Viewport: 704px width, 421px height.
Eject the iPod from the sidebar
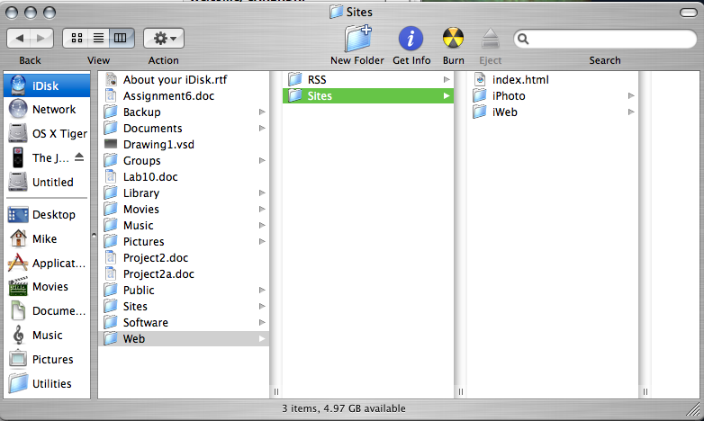pyautogui.click(x=79, y=157)
